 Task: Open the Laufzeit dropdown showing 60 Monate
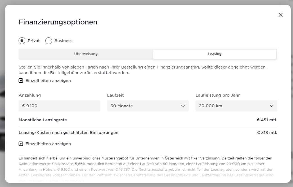[x=148, y=106]
